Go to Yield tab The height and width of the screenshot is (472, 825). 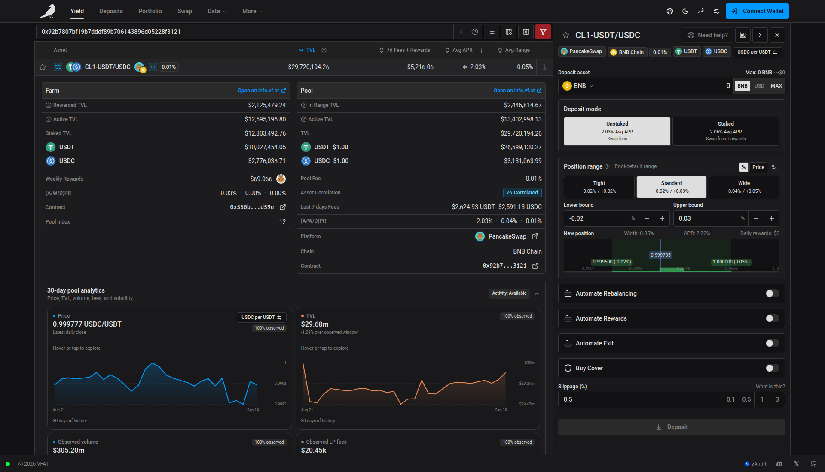click(x=77, y=11)
